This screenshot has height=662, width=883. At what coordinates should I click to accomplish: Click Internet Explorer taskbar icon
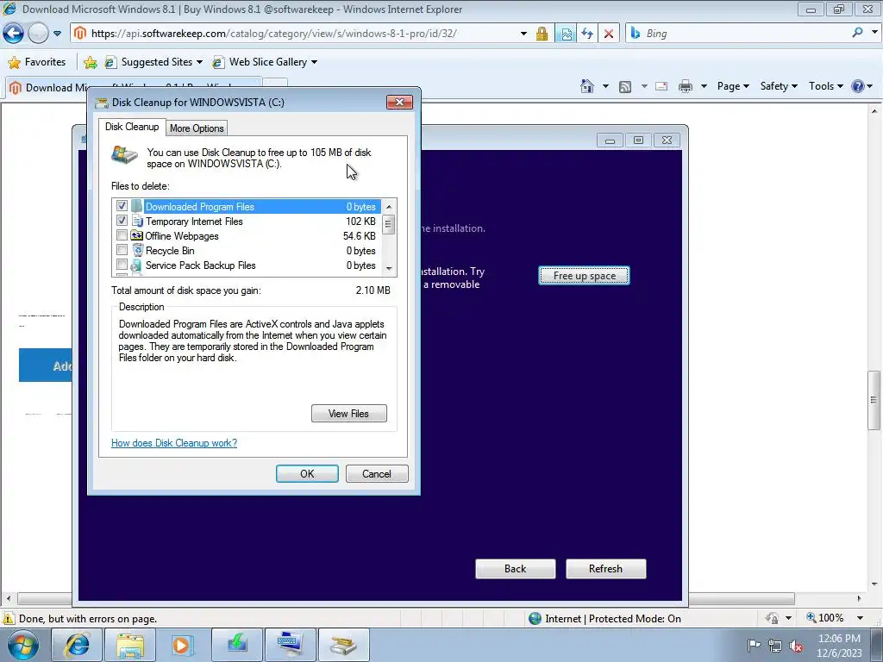[77, 645]
